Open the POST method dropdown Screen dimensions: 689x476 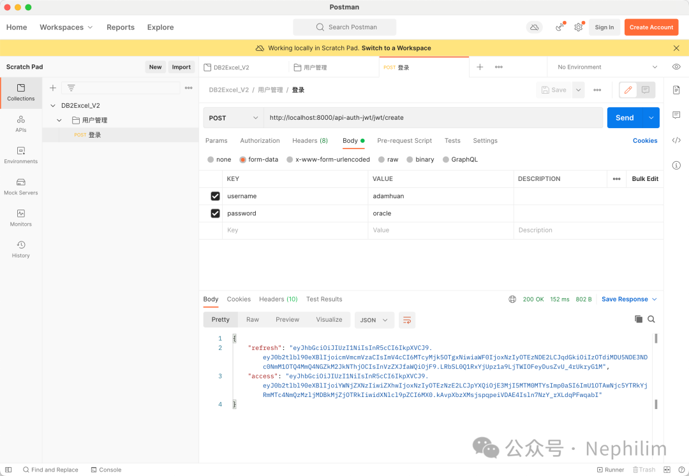[x=233, y=118]
